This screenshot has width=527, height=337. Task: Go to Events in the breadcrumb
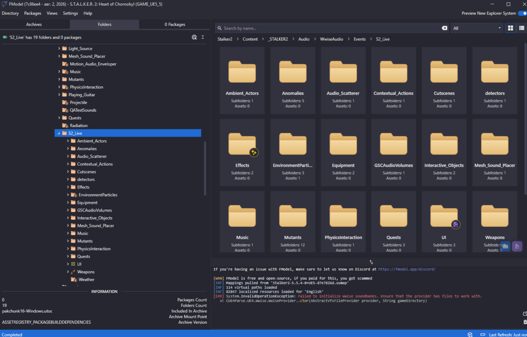tap(359, 39)
